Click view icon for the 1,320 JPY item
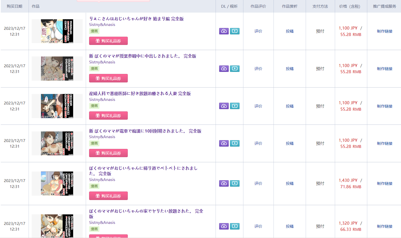Image resolution: width=401 pixels, height=238 pixels. click(x=235, y=226)
